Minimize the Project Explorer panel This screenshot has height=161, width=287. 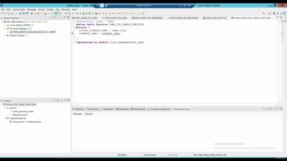(65, 17)
